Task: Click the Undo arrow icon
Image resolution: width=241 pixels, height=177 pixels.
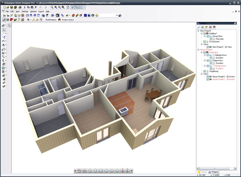Action: tap(41, 7)
